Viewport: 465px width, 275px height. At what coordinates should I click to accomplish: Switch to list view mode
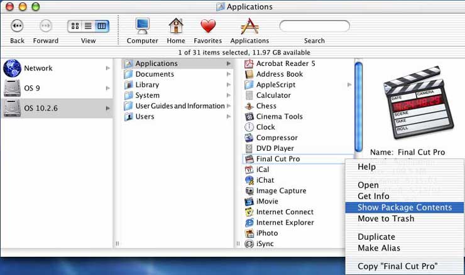tap(88, 26)
